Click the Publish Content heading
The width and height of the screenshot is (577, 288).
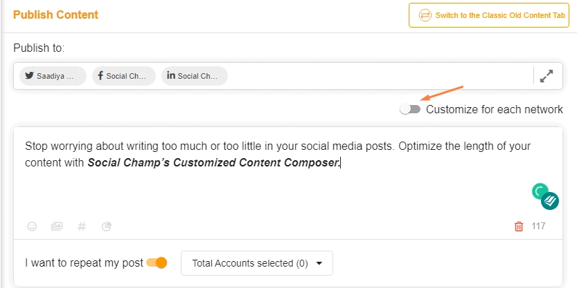[55, 15]
